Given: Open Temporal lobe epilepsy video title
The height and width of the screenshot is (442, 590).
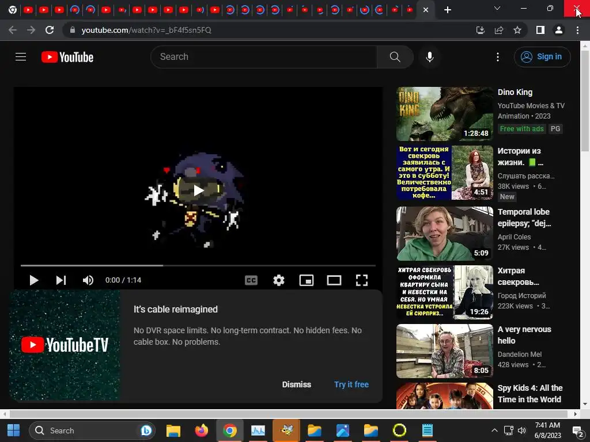Looking at the screenshot, I should click(x=524, y=217).
